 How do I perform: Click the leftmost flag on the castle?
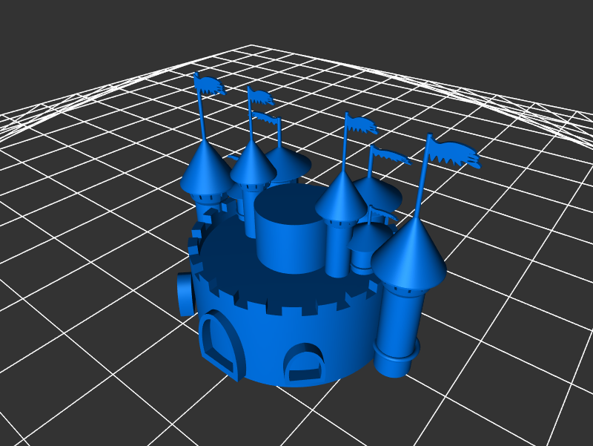click(210, 85)
